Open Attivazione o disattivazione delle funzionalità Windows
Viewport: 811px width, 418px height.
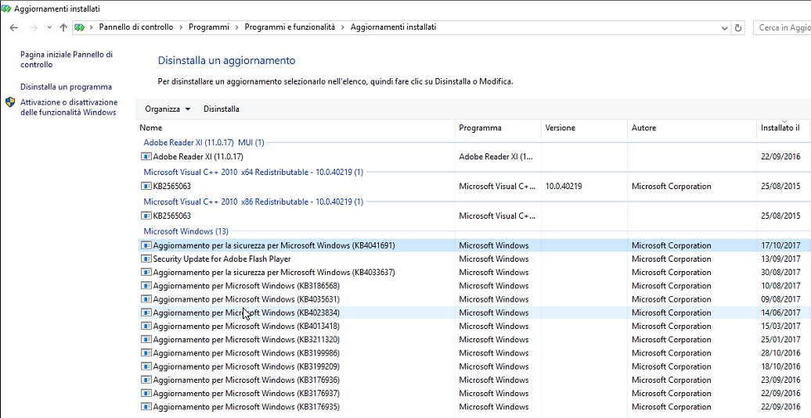(69, 107)
